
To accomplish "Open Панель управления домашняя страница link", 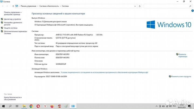I will pyautogui.click(x=13, y=13).
